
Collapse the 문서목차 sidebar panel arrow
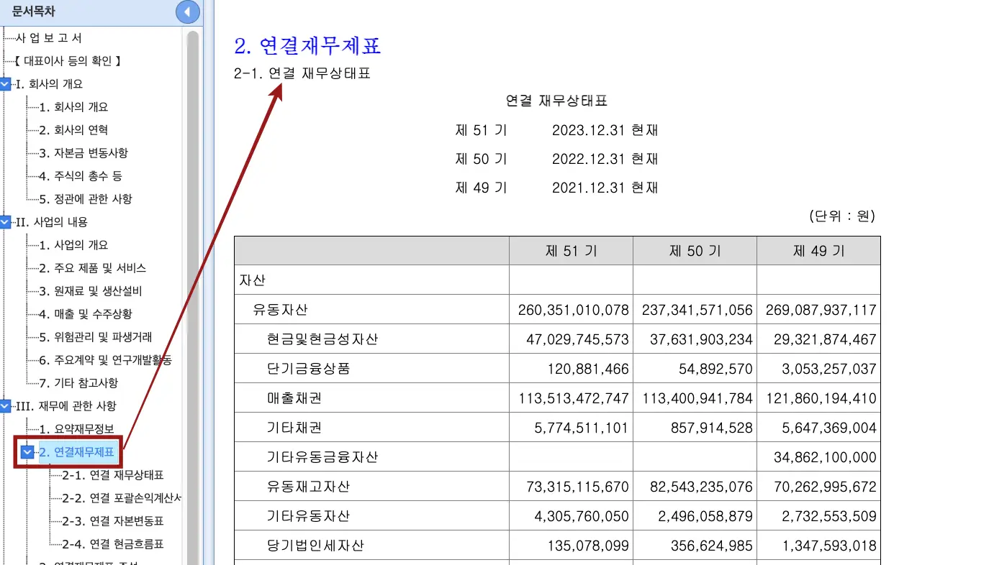click(x=188, y=12)
